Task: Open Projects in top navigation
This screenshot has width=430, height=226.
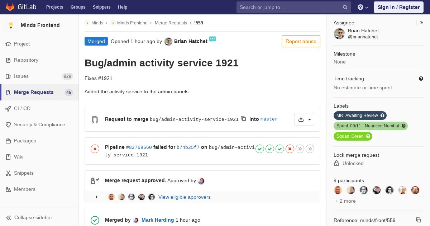Action: pyautogui.click(x=55, y=7)
